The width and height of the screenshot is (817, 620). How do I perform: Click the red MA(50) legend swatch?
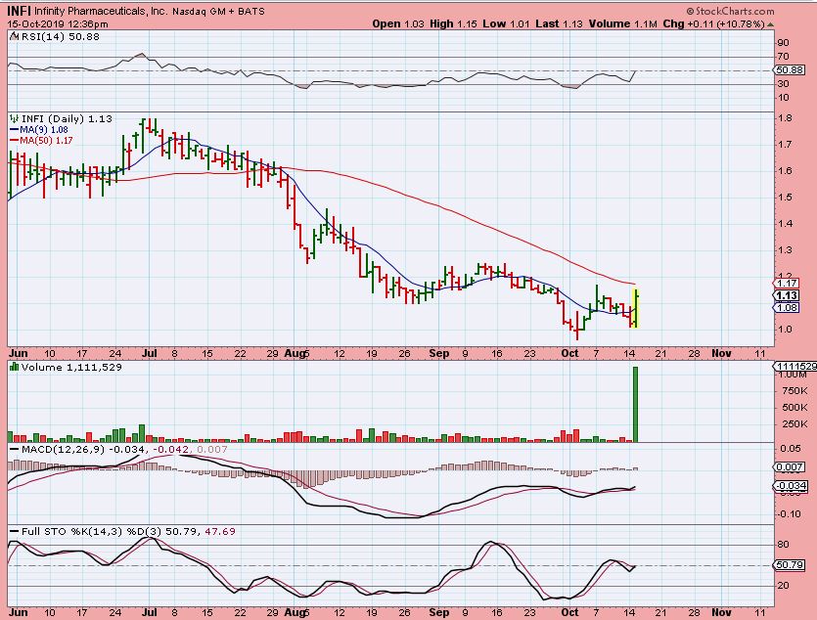(x=14, y=140)
